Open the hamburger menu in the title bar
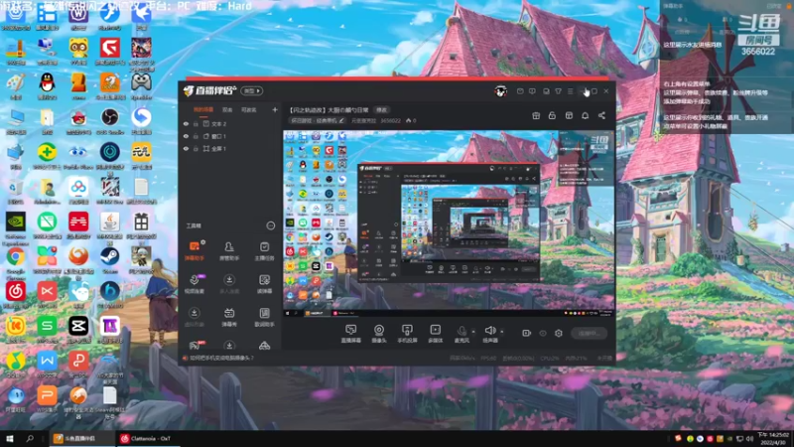The height and width of the screenshot is (447, 794). tap(570, 91)
